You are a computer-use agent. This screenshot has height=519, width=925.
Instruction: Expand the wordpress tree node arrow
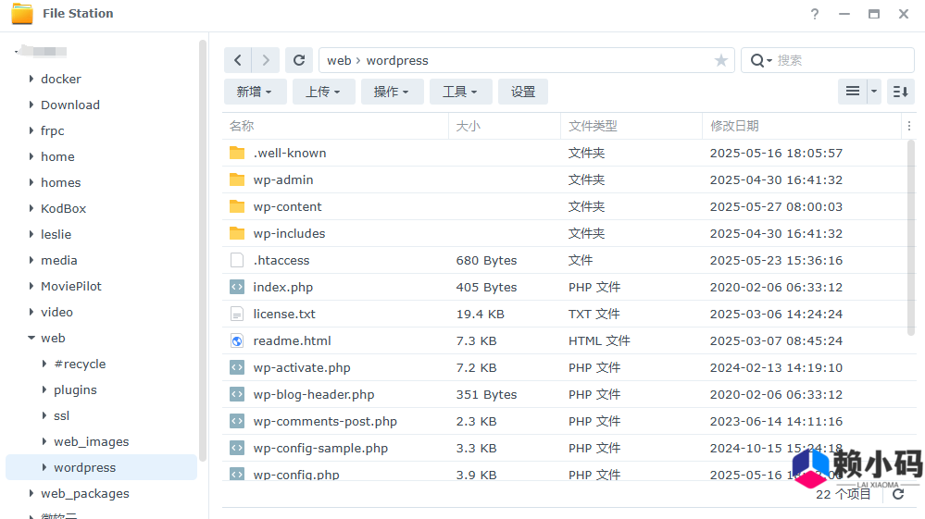[x=44, y=467]
